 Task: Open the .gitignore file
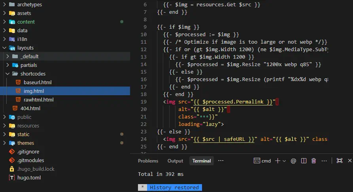tap(28, 152)
